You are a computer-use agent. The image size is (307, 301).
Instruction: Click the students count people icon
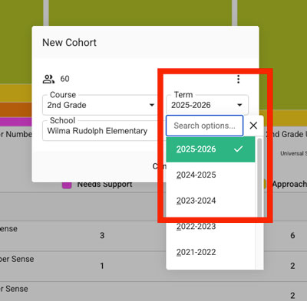pos(48,79)
